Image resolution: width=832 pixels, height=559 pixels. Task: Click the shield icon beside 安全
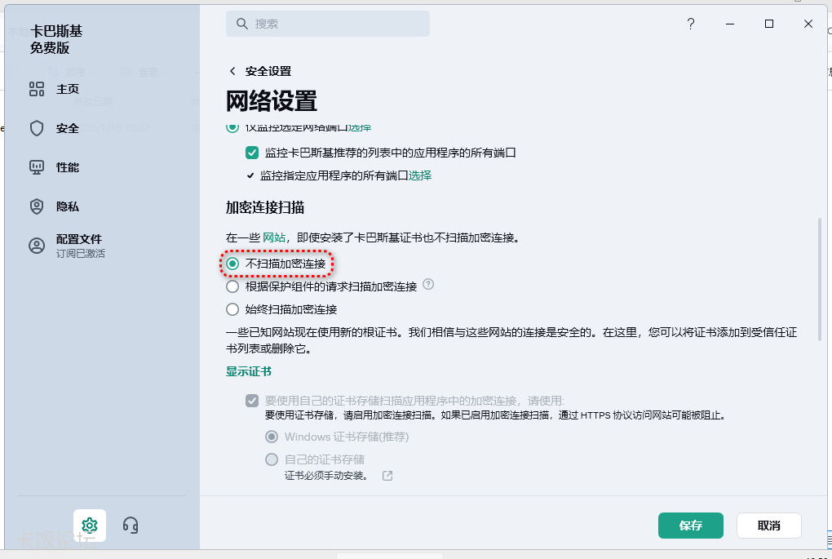pos(37,128)
